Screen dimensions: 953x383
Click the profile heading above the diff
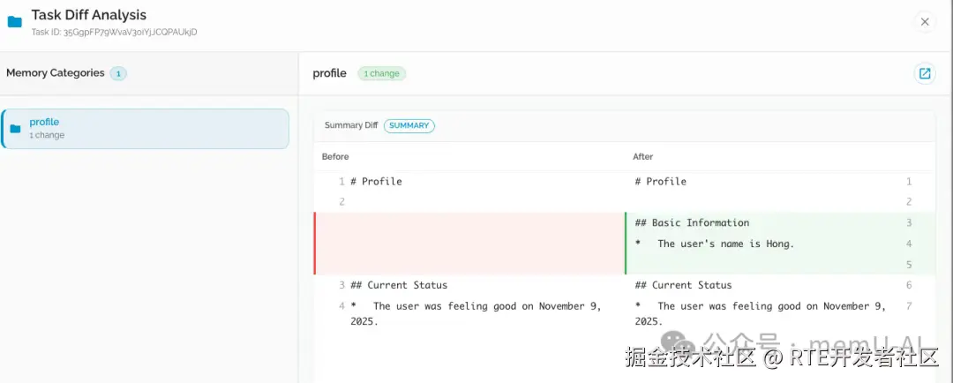329,73
